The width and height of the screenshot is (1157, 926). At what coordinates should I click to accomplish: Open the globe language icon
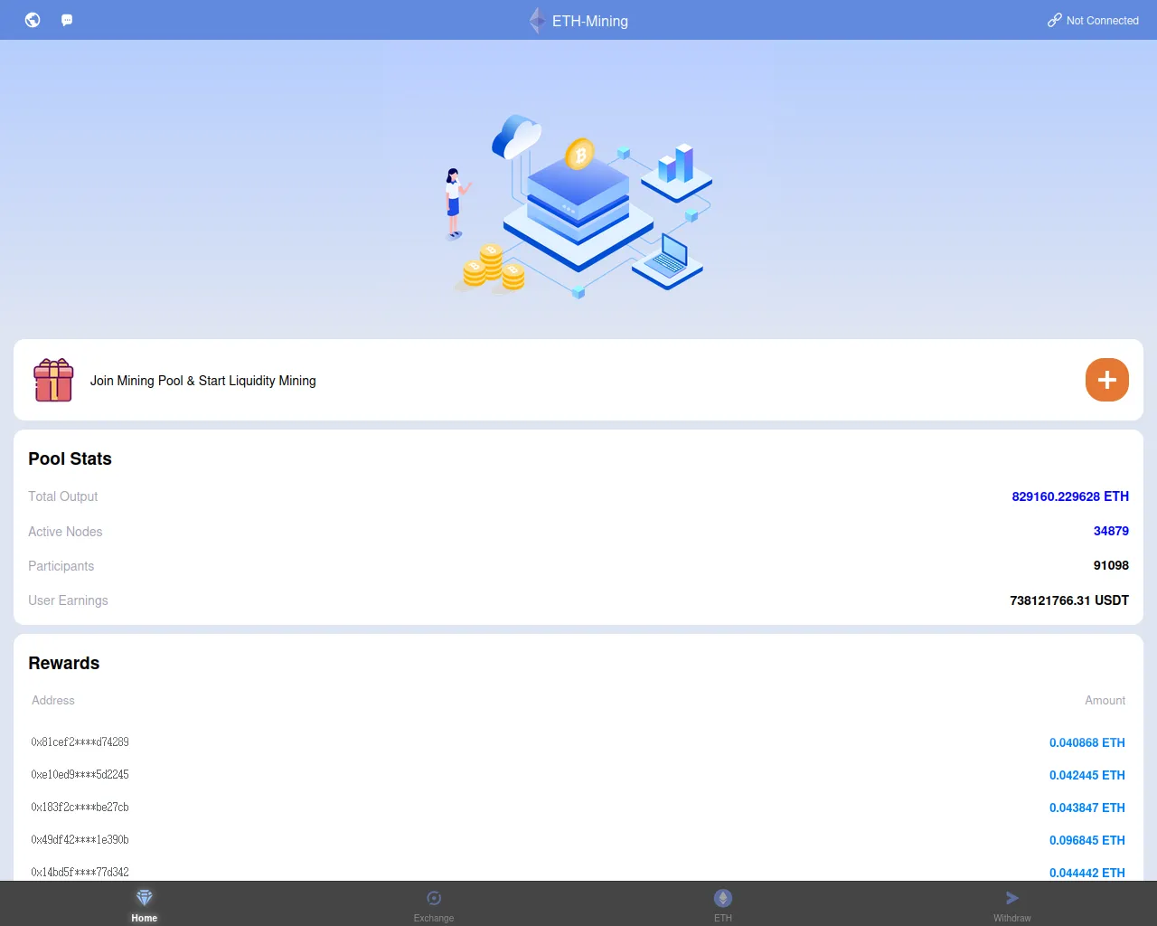(x=33, y=20)
